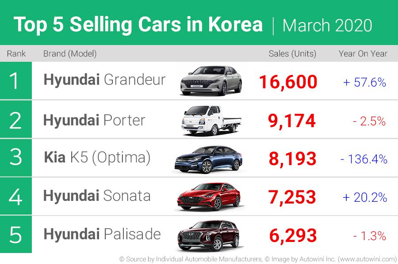Screen dimensions: 398x264
Task: Click the +20.2% year on year value
Action: 365,197
